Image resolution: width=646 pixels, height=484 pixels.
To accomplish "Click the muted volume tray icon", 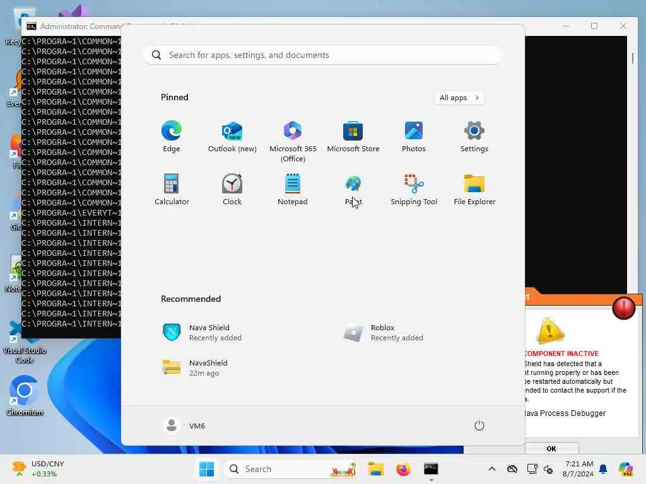I will pyautogui.click(x=548, y=469).
